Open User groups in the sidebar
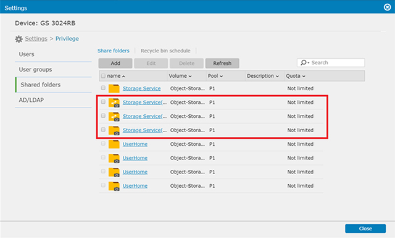 click(x=53, y=70)
